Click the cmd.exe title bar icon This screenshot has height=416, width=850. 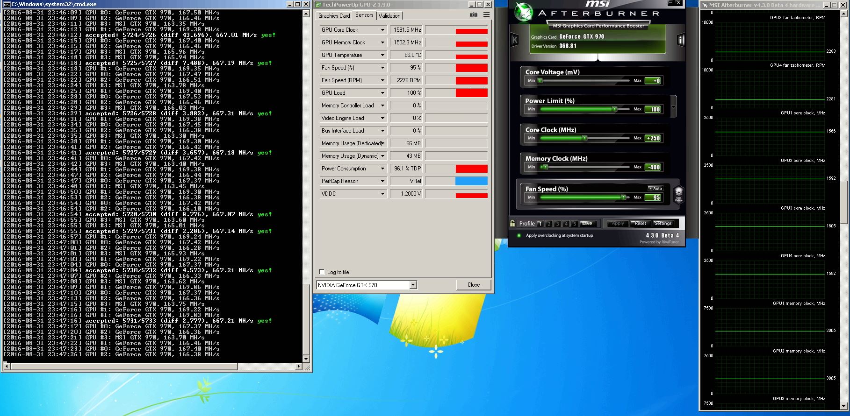tap(7, 4)
